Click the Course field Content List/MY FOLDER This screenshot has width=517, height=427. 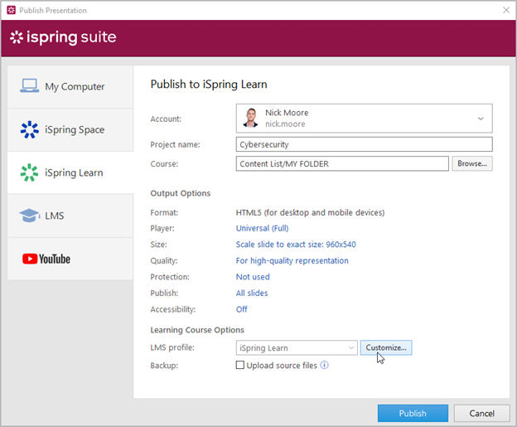[x=342, y=163]
